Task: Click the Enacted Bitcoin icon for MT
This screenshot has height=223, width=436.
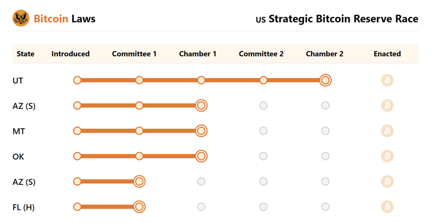Action: pyautogui.click(x=387, y=131)
